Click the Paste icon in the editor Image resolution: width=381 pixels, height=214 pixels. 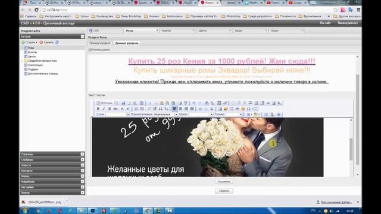[x=161, y=103]
